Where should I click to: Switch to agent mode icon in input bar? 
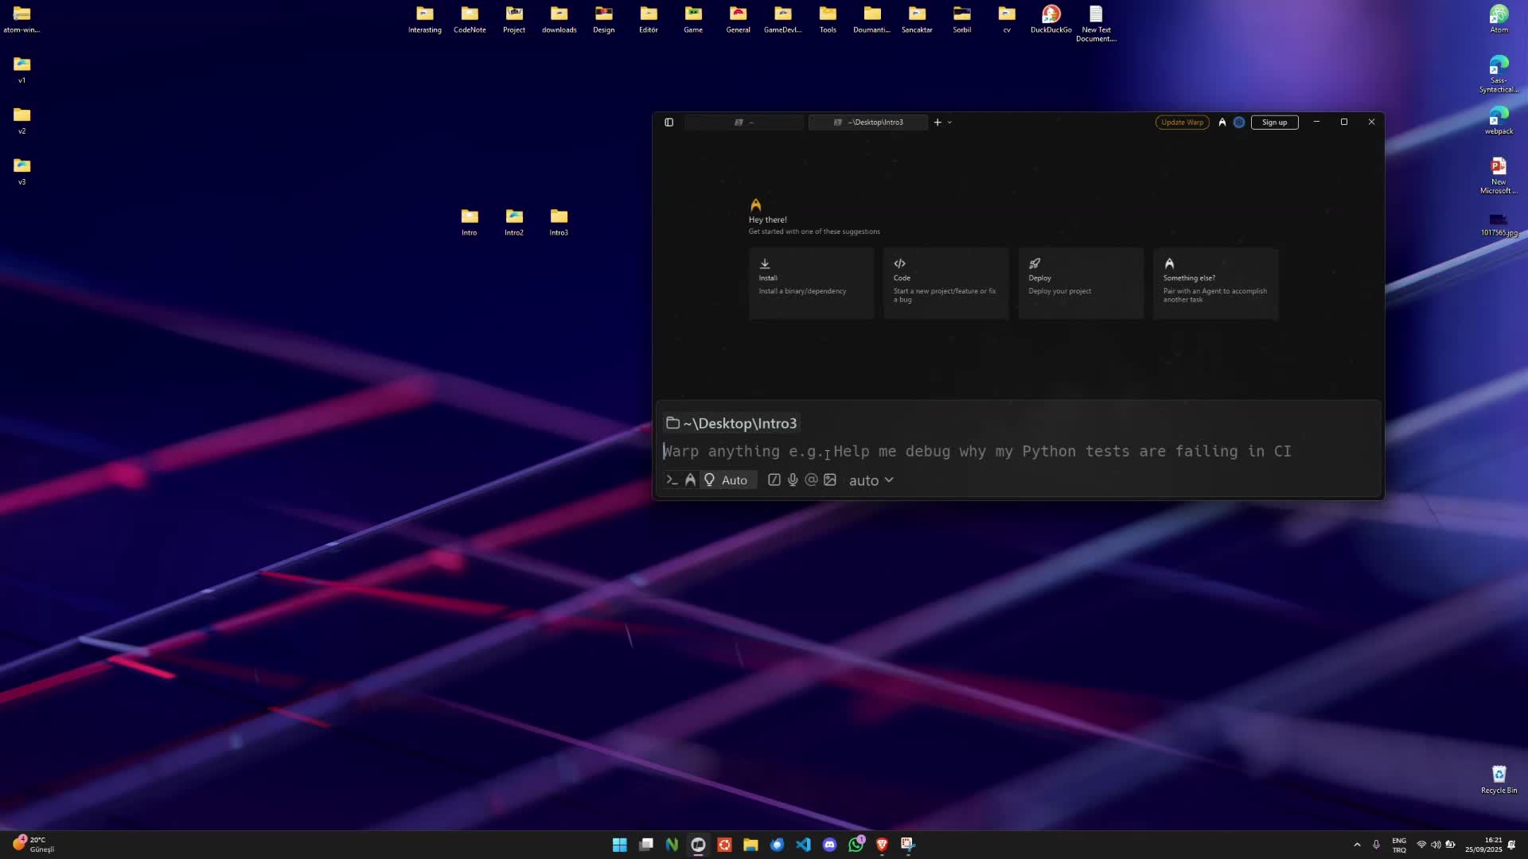690,480
